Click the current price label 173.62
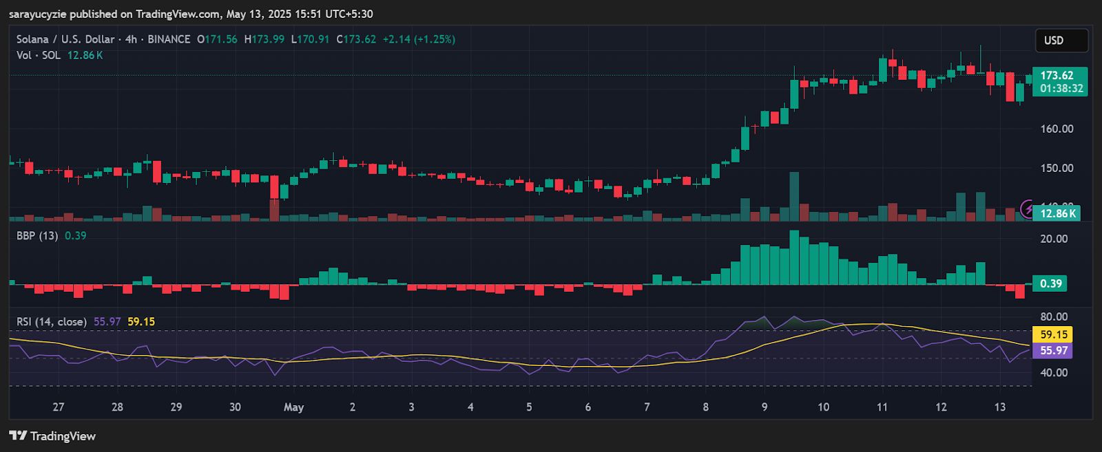This screenshot has width=1102, height=452. point(1057,76)
